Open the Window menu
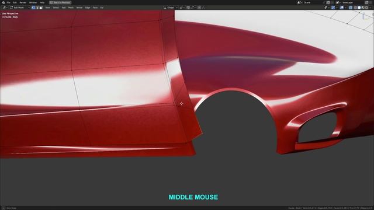 (33, 2)
